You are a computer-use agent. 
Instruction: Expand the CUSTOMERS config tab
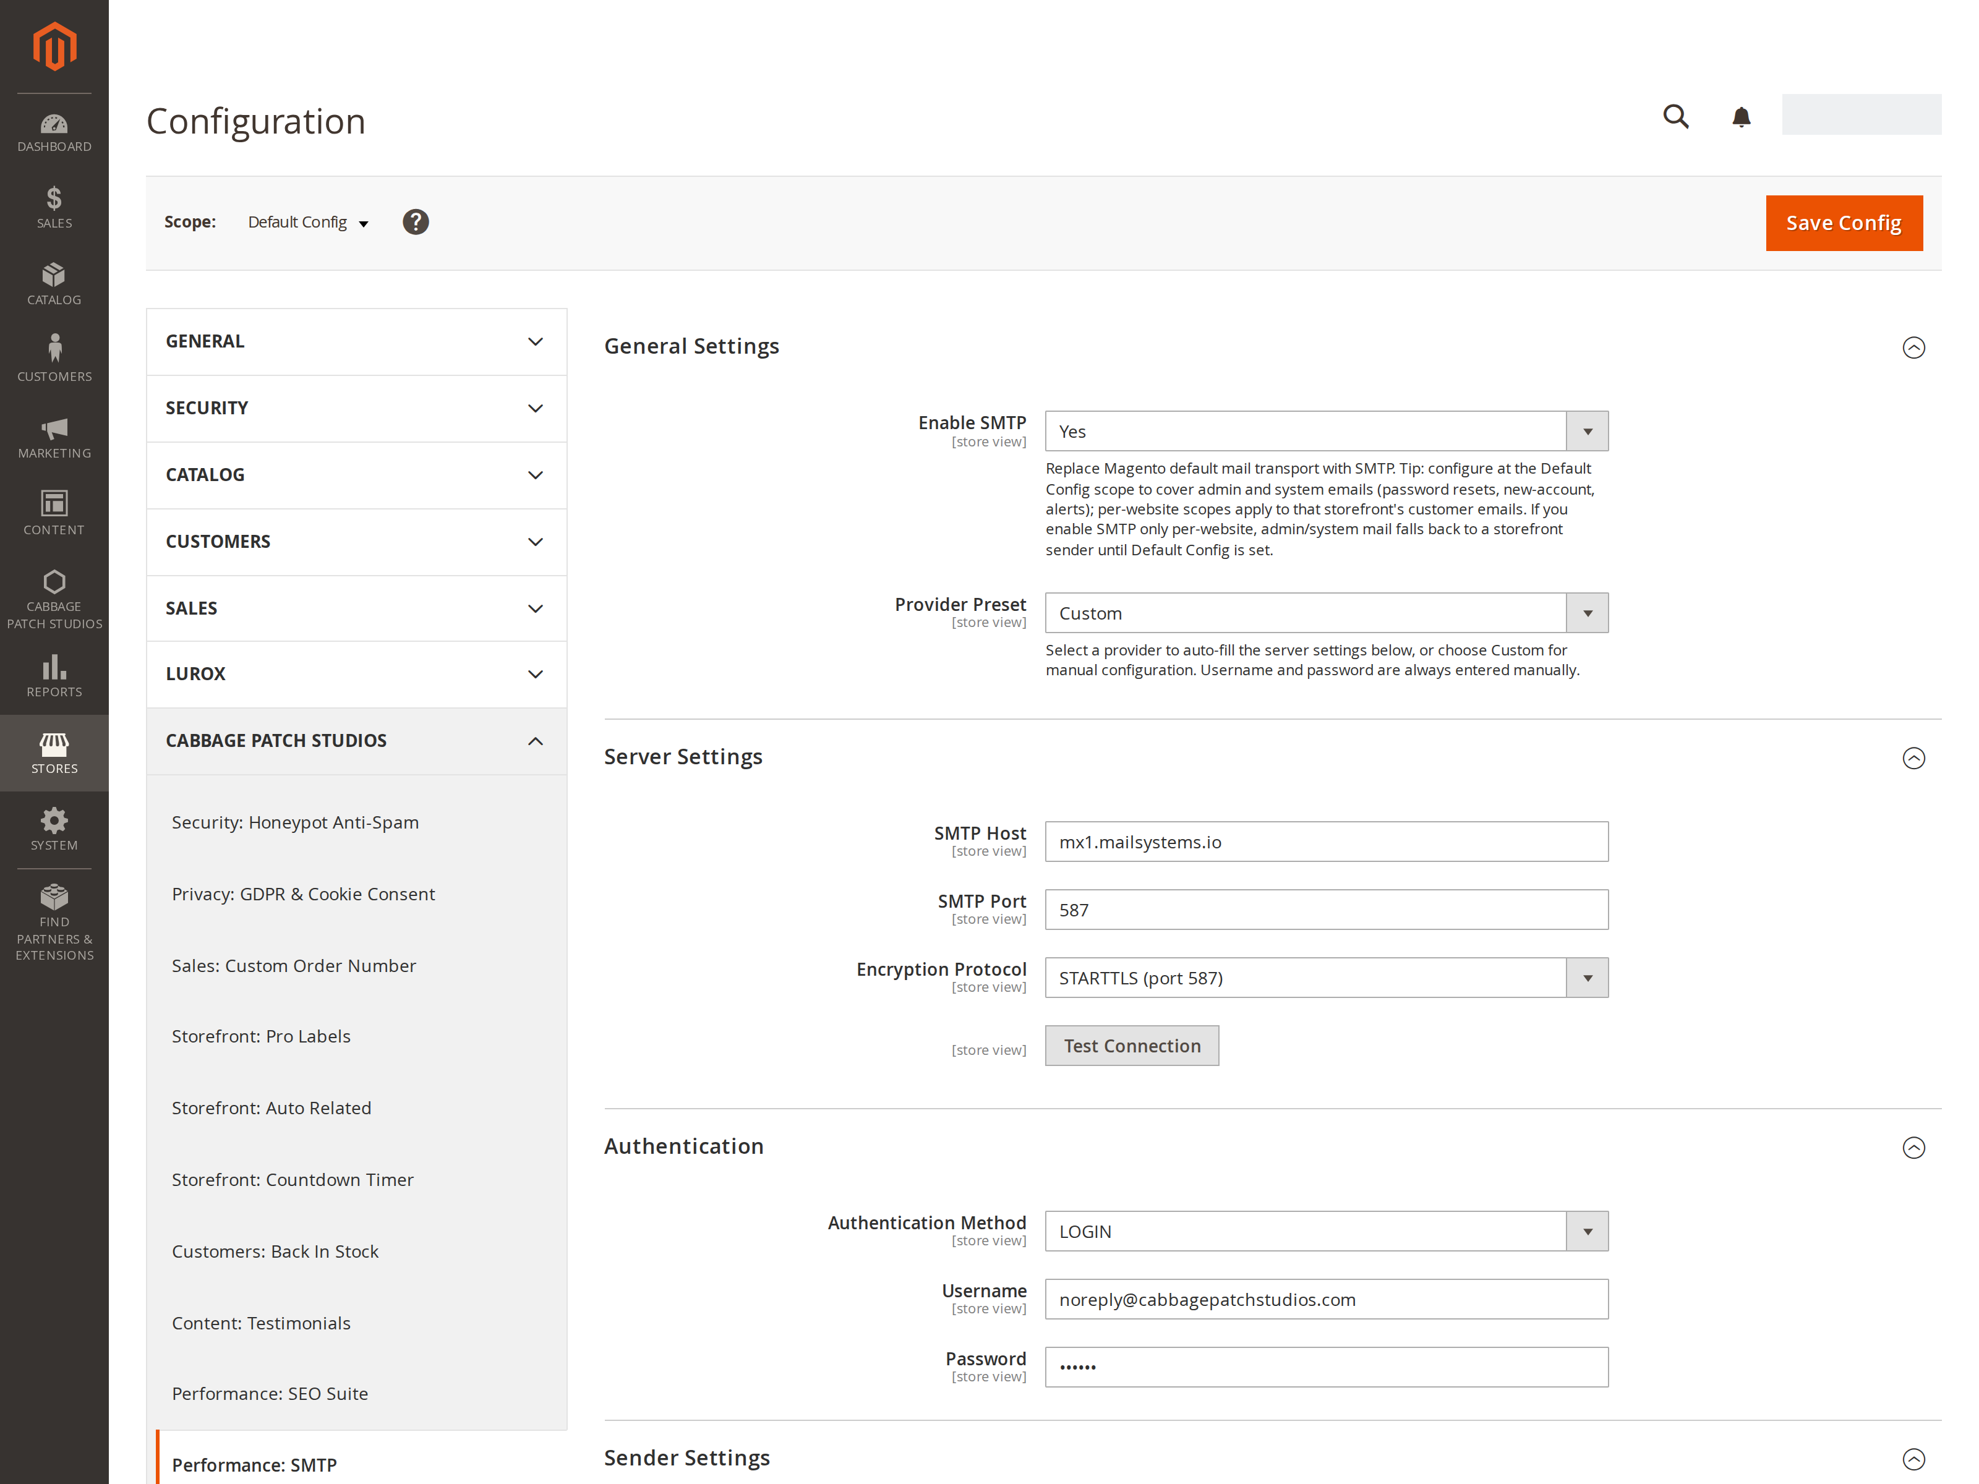tap(356, 542)
